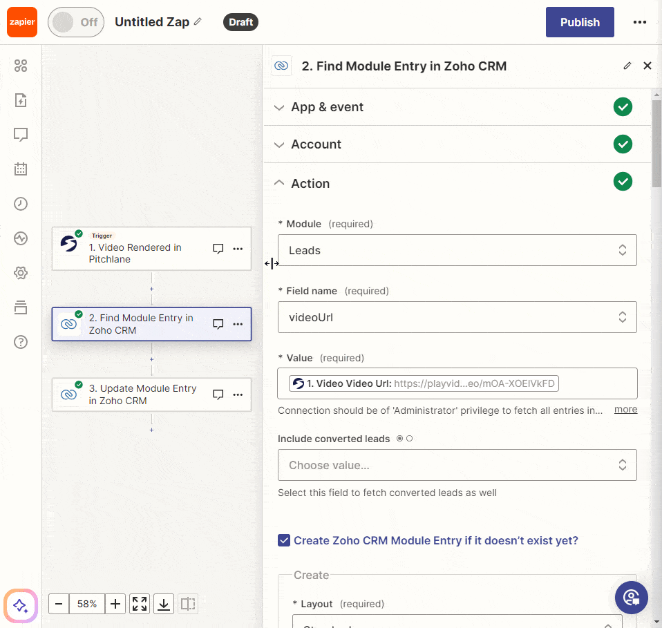Expand the Account section

point(457,144)
